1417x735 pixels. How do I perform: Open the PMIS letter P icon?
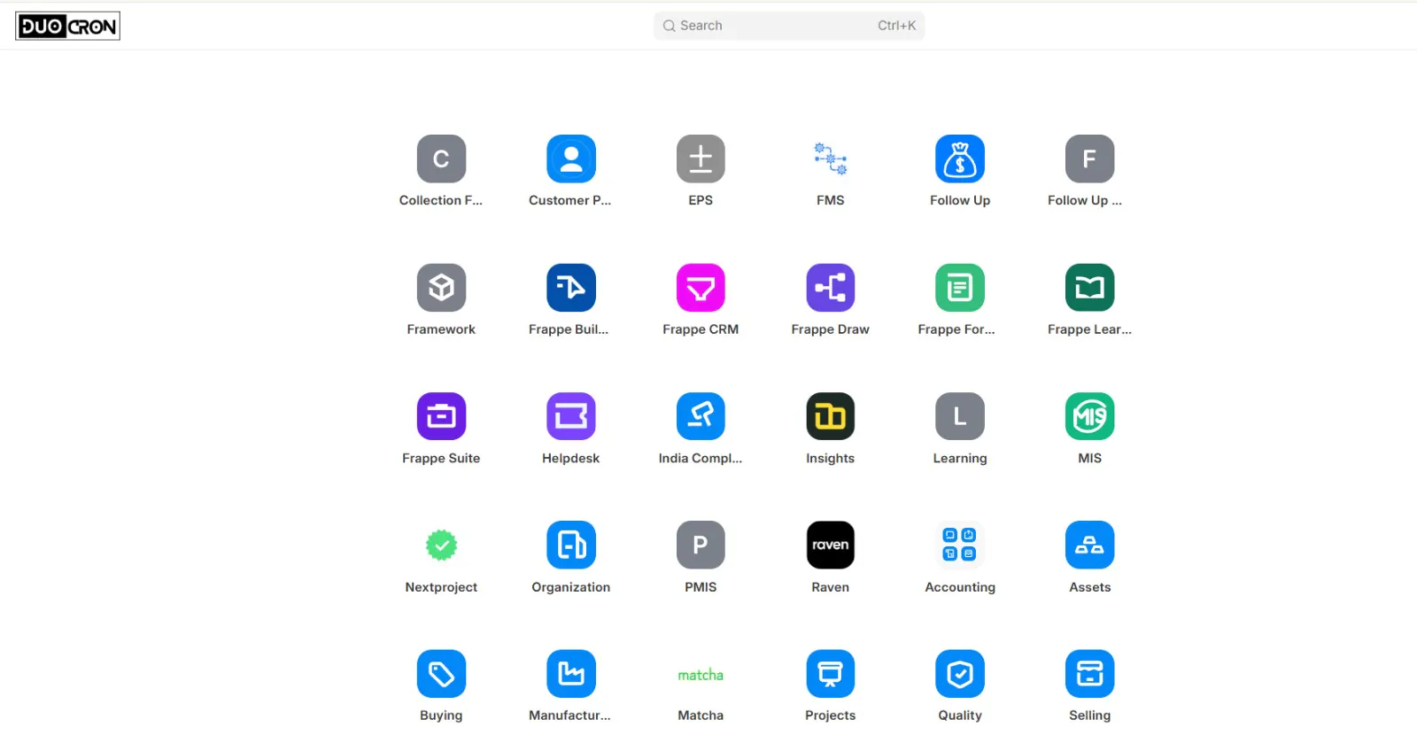click(x=701, y=545)
